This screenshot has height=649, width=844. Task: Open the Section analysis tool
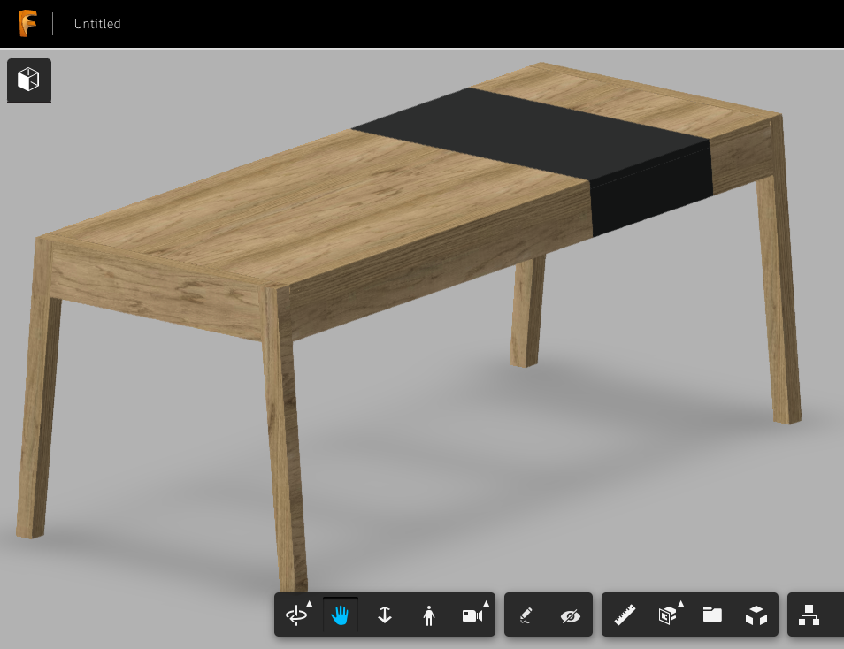tap(667, 615)
